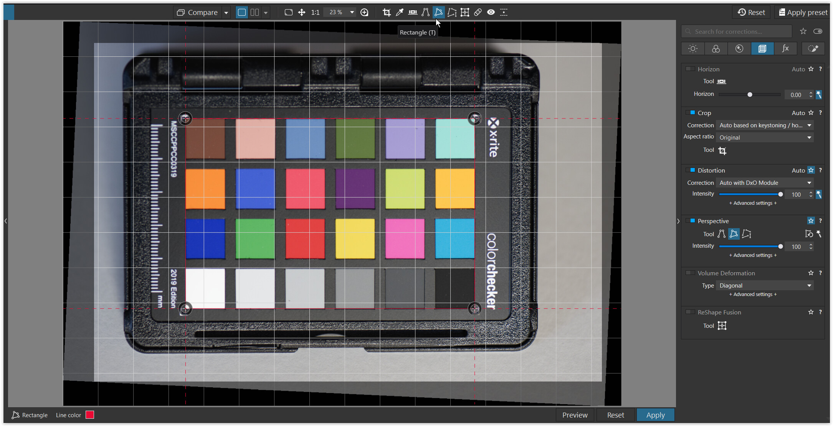833x426 pixels.
Task: Open the Volume Deformation Type dropdown
Action: 765,286
